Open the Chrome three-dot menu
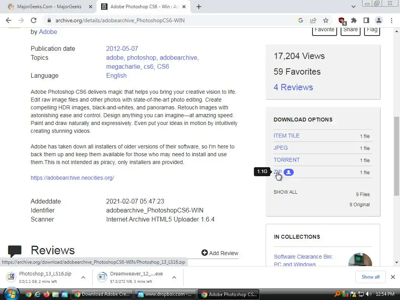 click(x=391, y=20)
